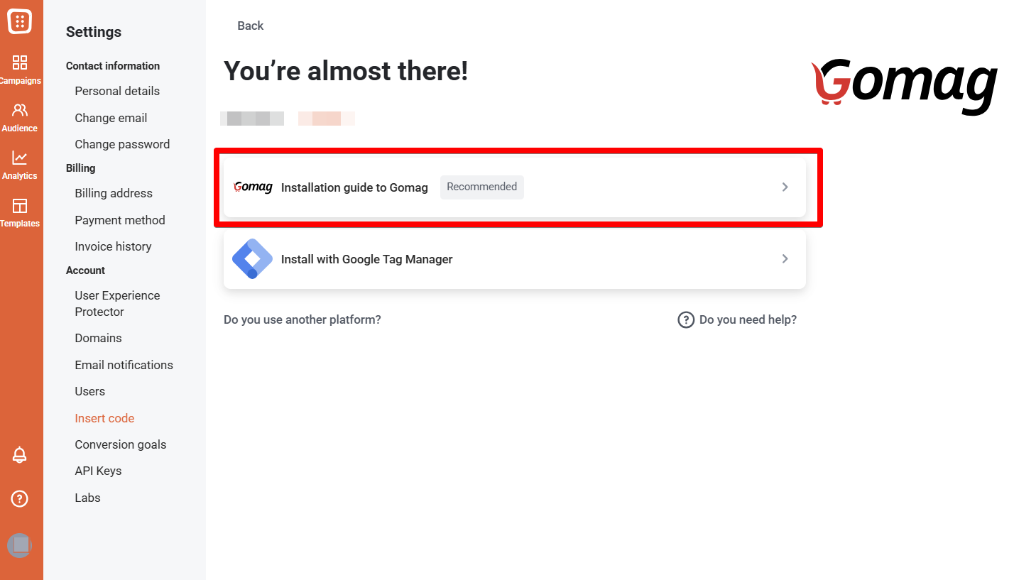Click the question mark beside Do you need help
This screenshot has width=1014, height=580.
click(x=686, y=319)
